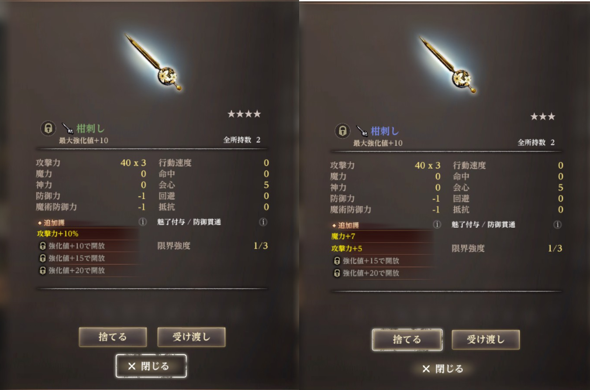The image size is (590, 390).
Task: Toggle lock icon on green 柑刺し item
Action: 48,128
